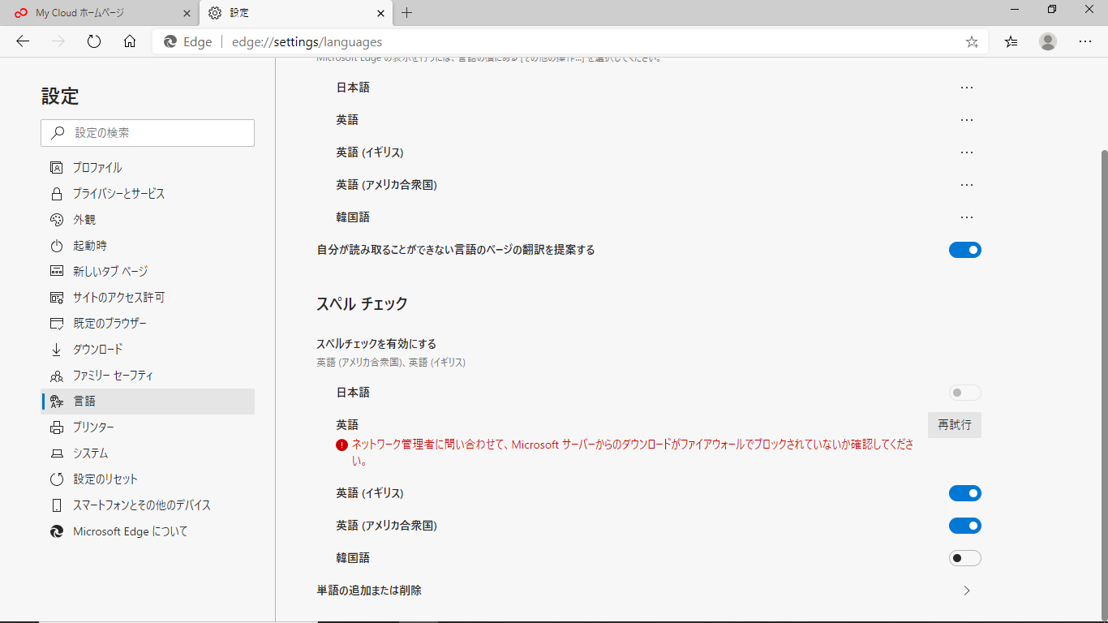Open 起動時 settings section
This screenshot has width=1108, height=623.
click(x=148, y=245)
